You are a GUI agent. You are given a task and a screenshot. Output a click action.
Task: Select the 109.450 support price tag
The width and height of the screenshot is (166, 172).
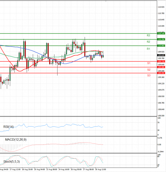tap(161, 73)
